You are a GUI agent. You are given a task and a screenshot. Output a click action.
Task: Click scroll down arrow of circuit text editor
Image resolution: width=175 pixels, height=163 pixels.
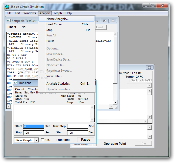(x=115, y=102)
